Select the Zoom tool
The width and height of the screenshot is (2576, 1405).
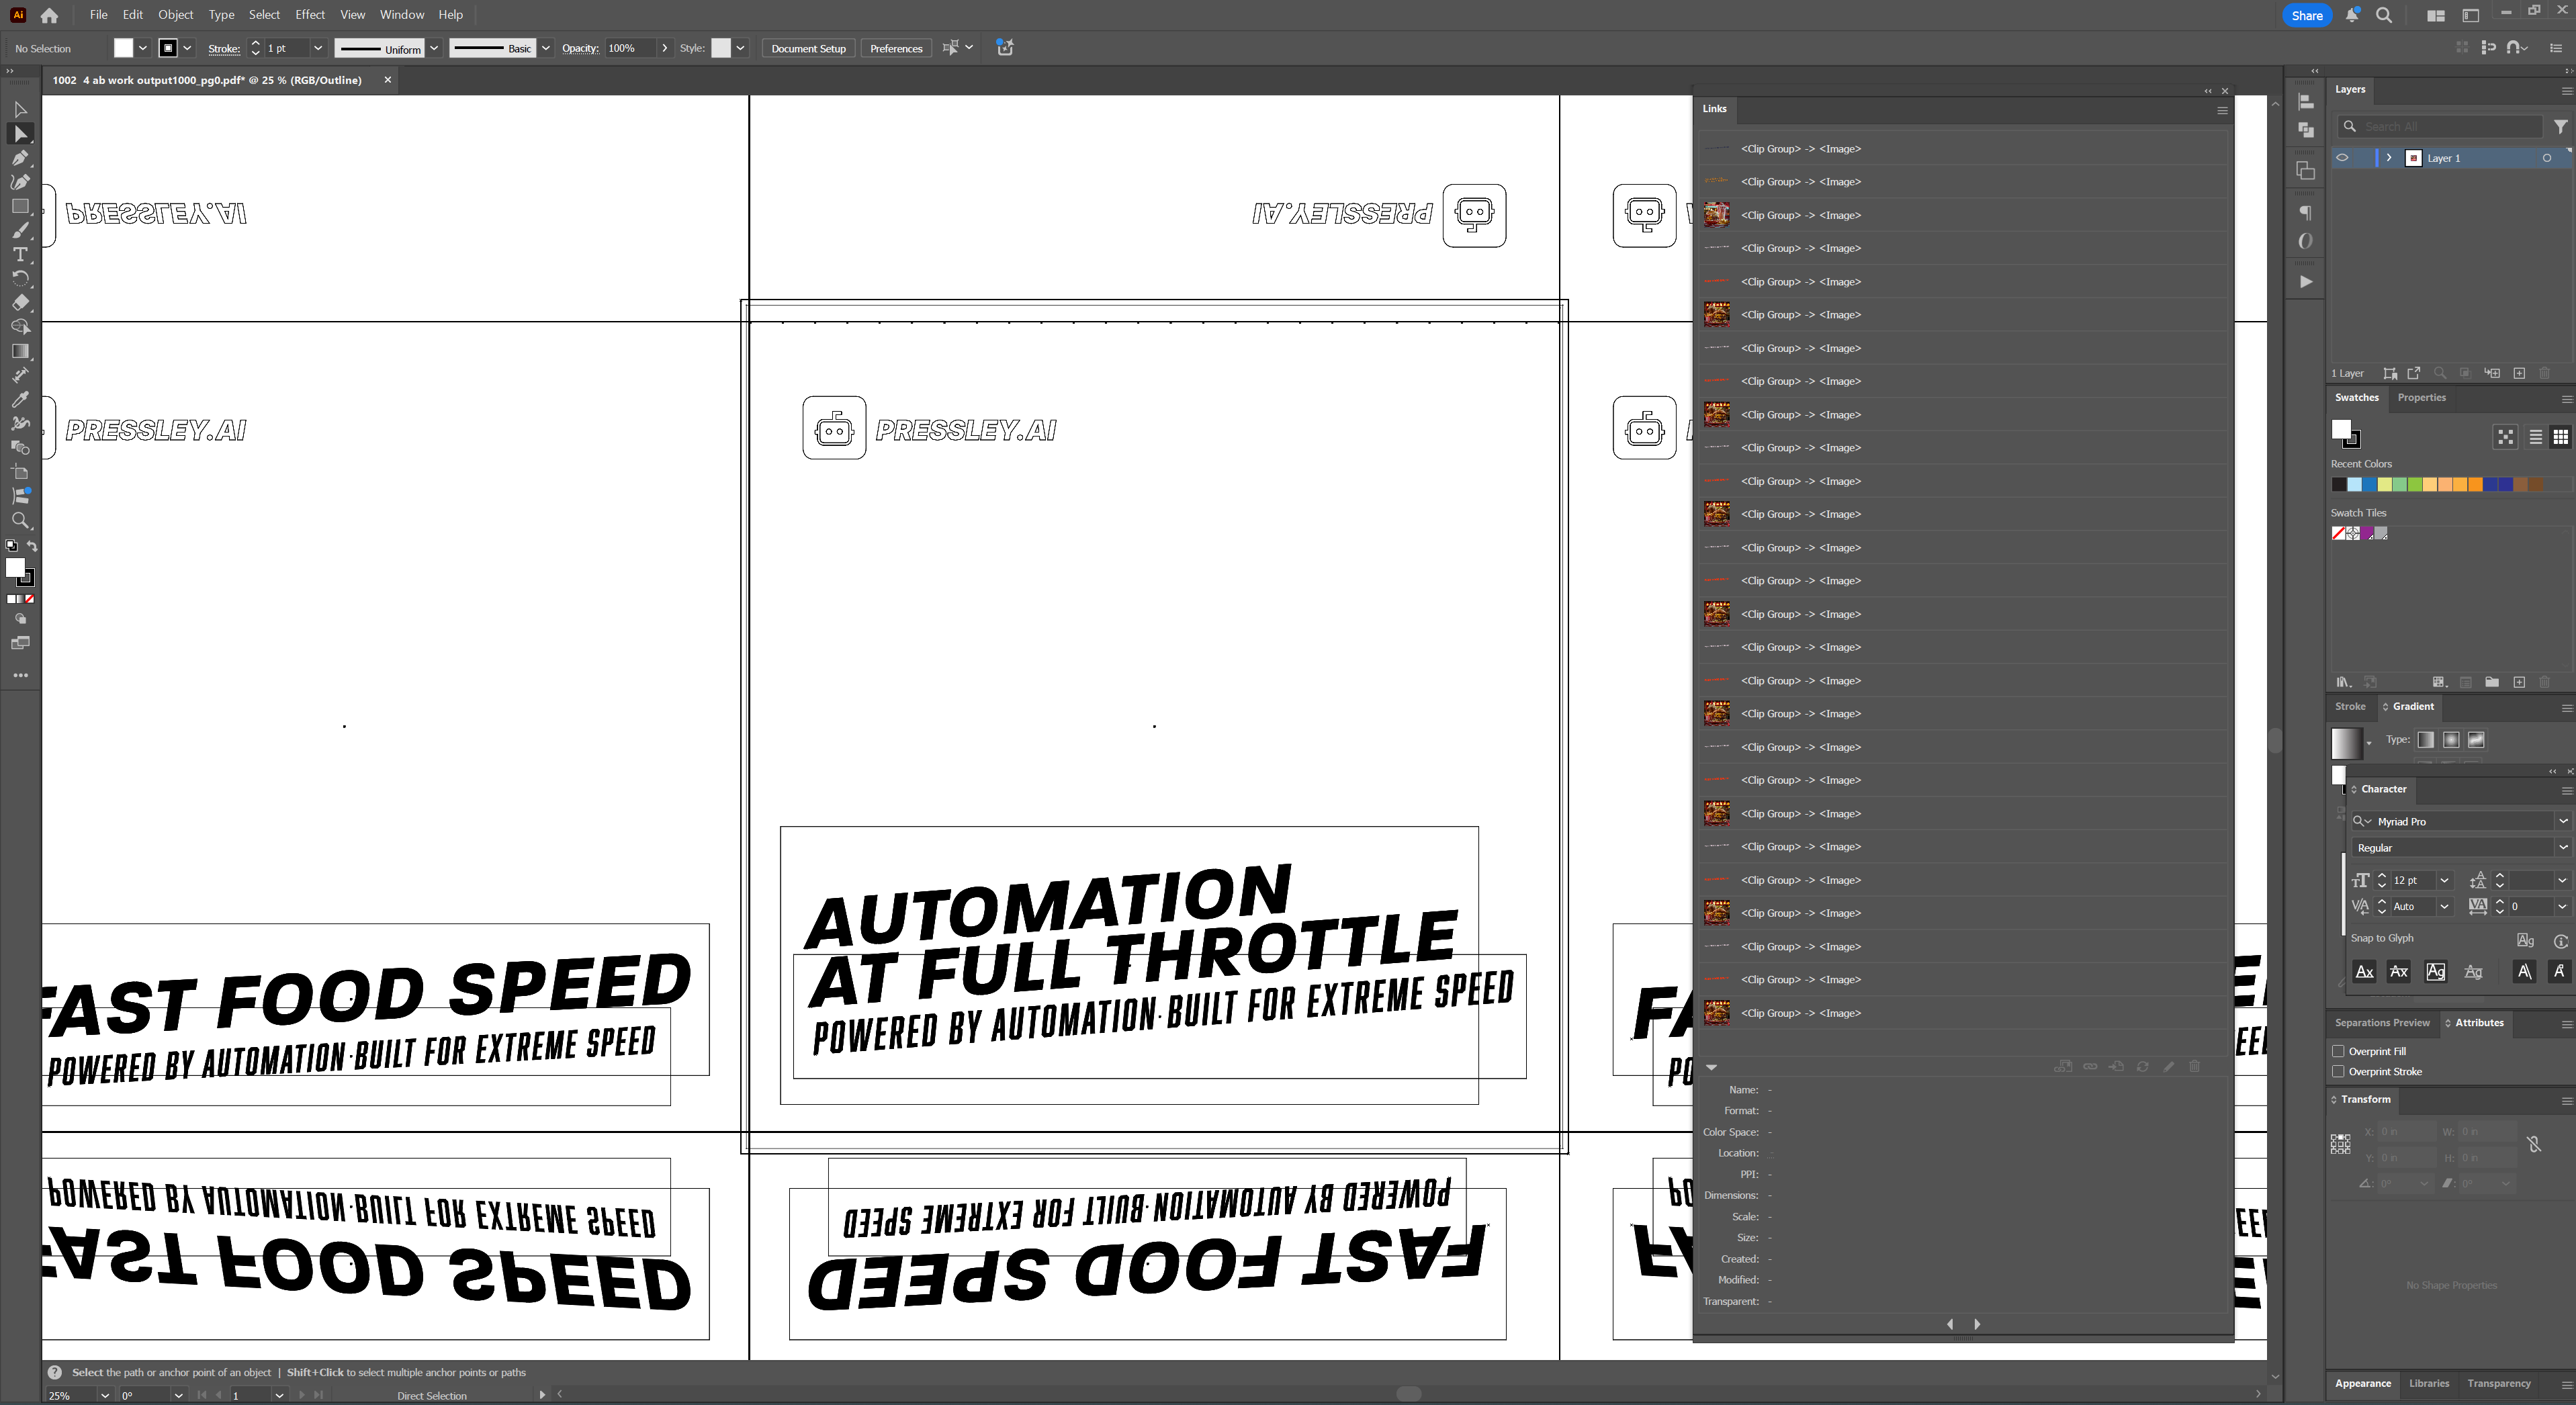pos(20,520)
